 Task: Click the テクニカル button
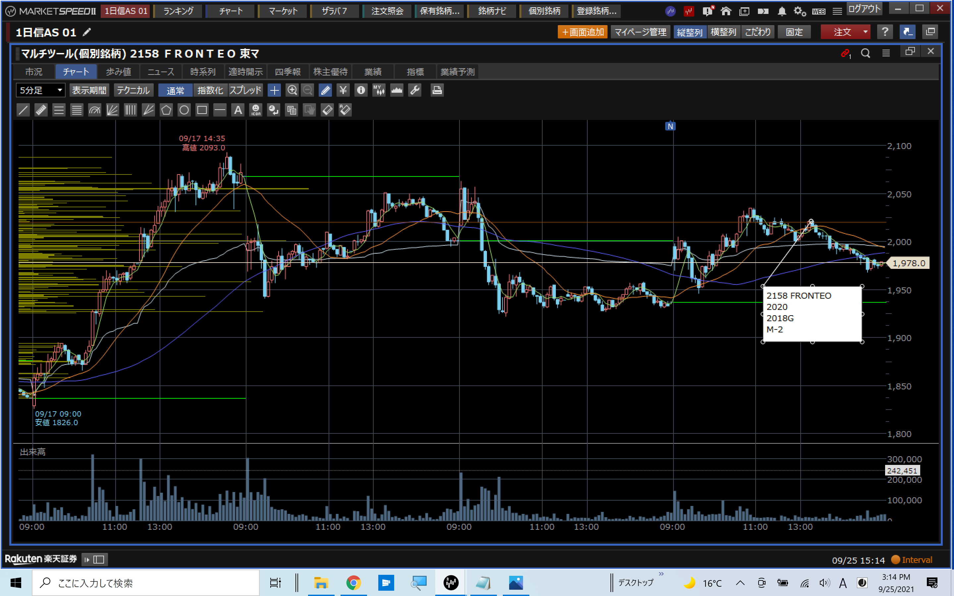tap(133, 90)
